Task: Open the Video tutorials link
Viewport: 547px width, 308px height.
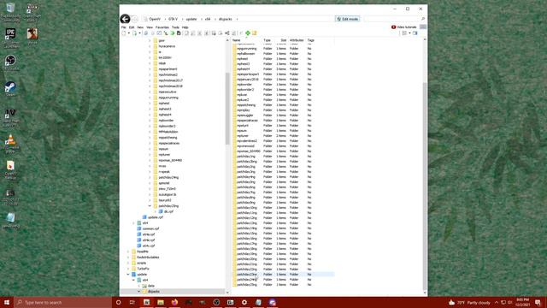Action: coord(404,27)
